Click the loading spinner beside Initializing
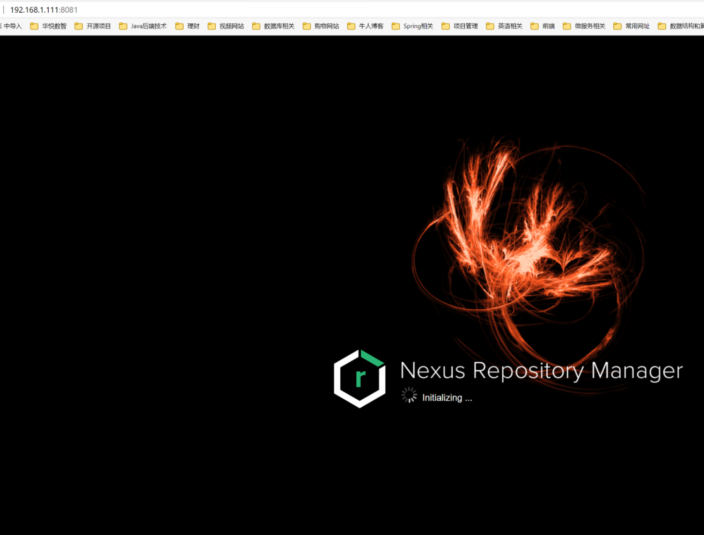The height and width of the screenshot is (535, 704). [409, 395]
